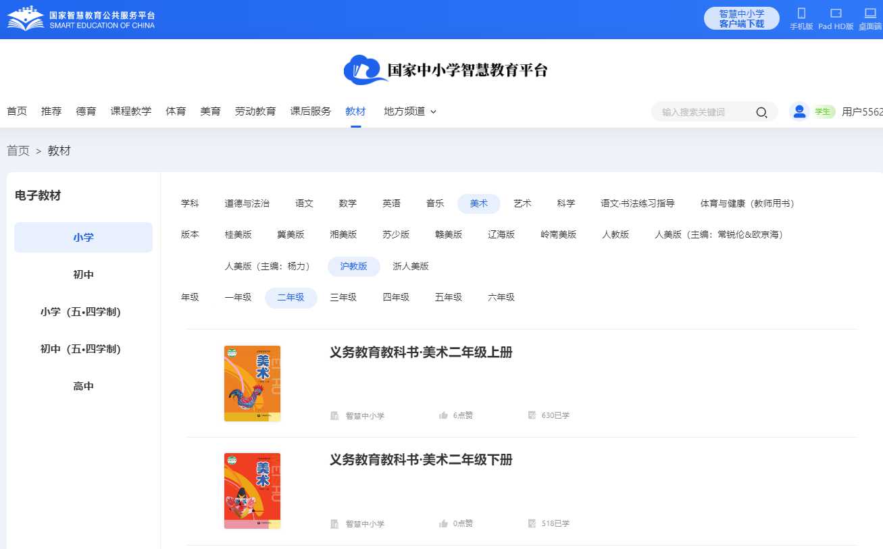Select 高中 in the sidebar
Screen dimensions: 883x549
tap(84, 386)
